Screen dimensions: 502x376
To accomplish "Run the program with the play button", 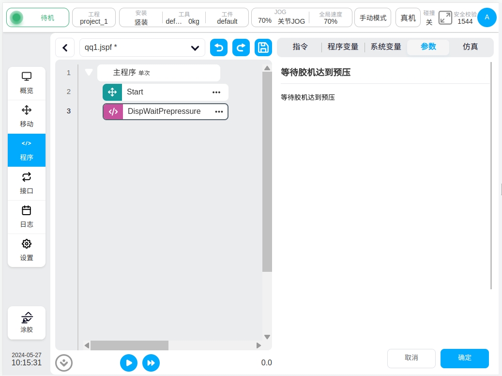I will pyautogui.click(x=129, y=362).
